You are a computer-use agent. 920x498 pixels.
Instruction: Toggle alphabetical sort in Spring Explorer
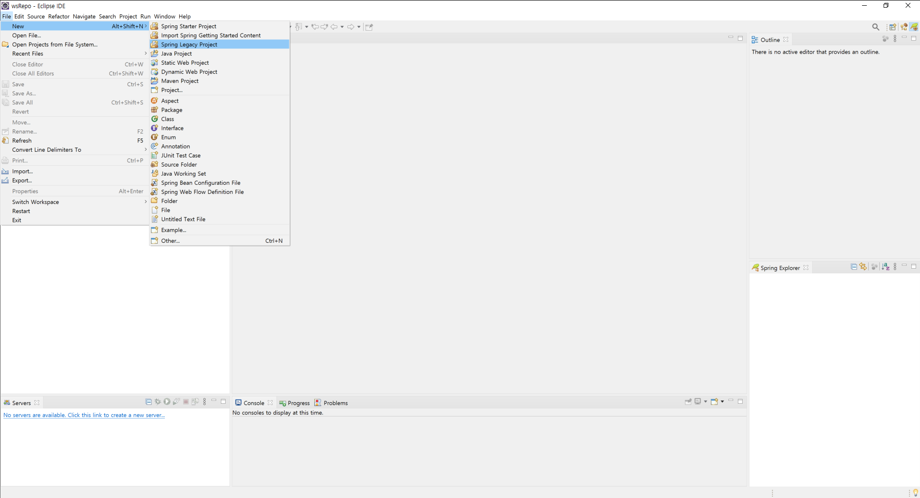(885, 267)
